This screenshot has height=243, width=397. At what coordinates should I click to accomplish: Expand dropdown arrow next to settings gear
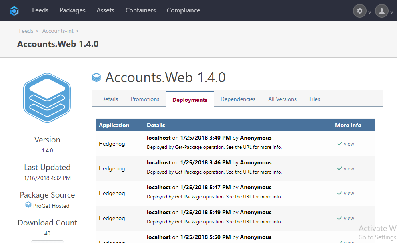tap(370, 12)
